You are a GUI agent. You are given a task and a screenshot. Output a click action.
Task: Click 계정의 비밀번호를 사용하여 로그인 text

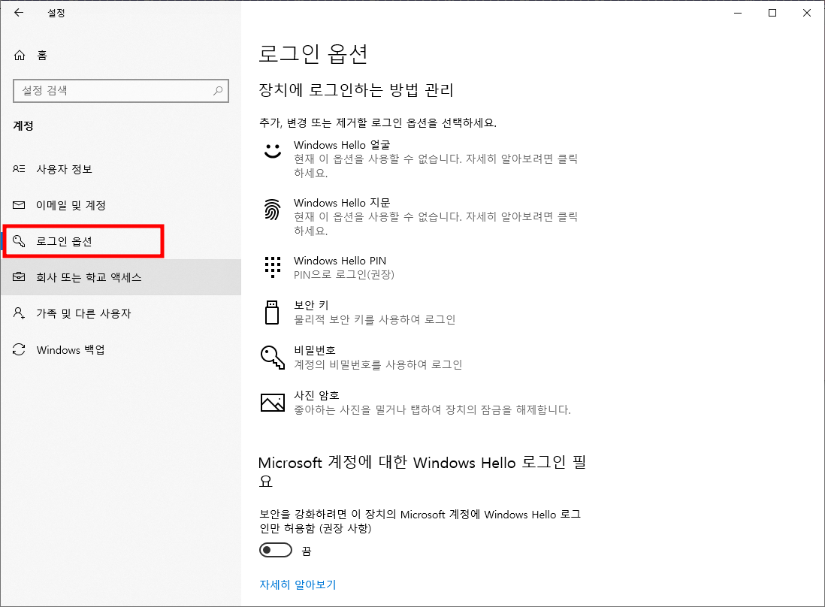click(x=378, y=364)
